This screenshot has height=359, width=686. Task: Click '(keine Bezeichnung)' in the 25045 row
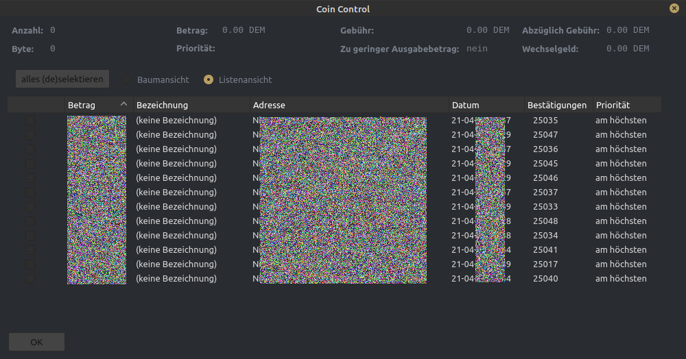tap(176, 164)
